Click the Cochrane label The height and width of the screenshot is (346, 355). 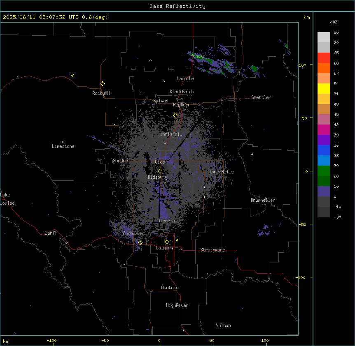pos(133,233)
